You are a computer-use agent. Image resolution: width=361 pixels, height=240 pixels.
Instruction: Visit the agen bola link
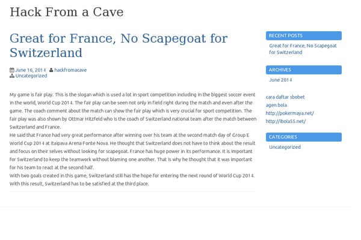276,105
